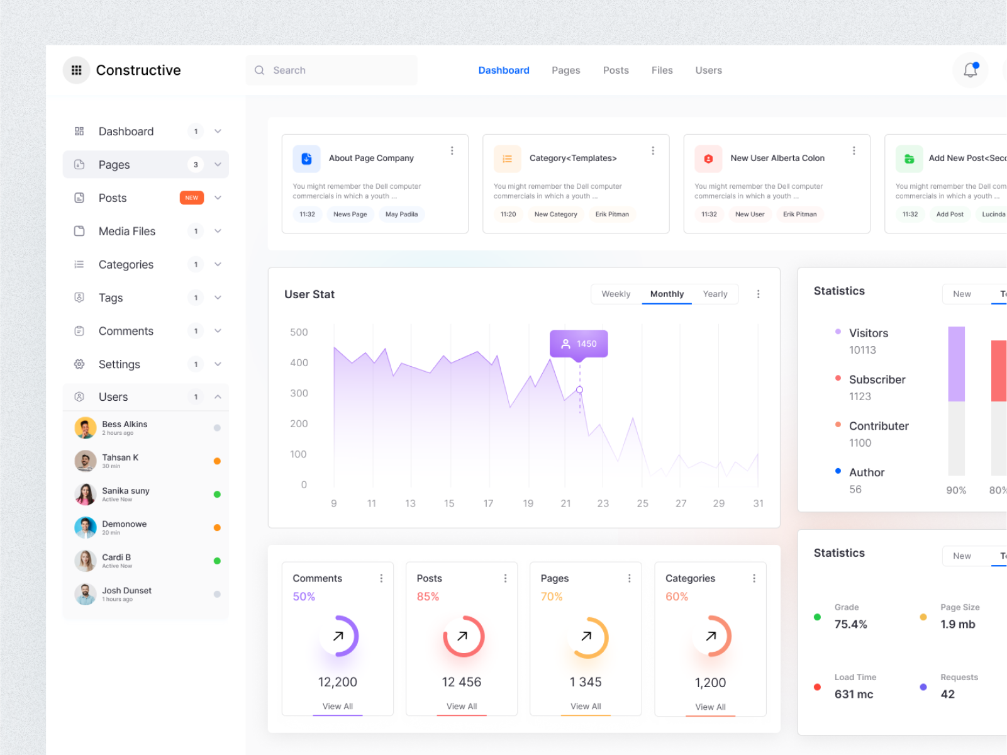1007x755 pixels.
Task: Expand the Pages sidebar section
Action: [218, 164]
